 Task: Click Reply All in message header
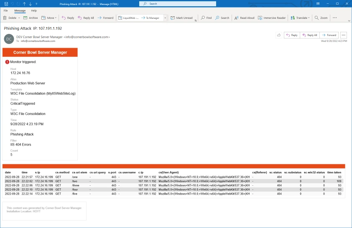click(310, 35)
